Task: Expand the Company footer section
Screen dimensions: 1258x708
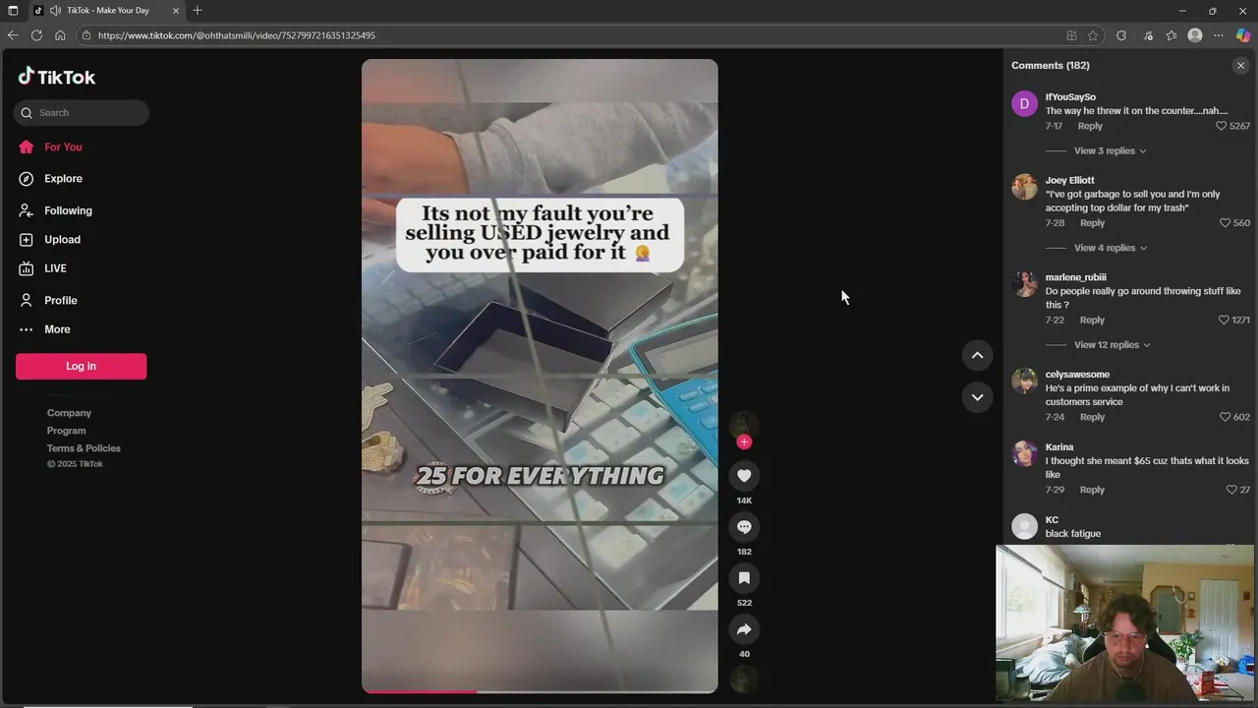Action: [x=69, y=413]
